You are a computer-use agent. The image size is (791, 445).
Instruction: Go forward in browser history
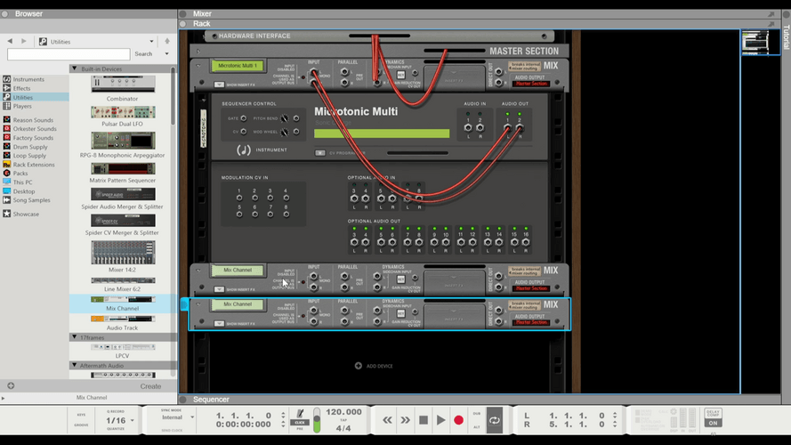[x=23, y=41]
